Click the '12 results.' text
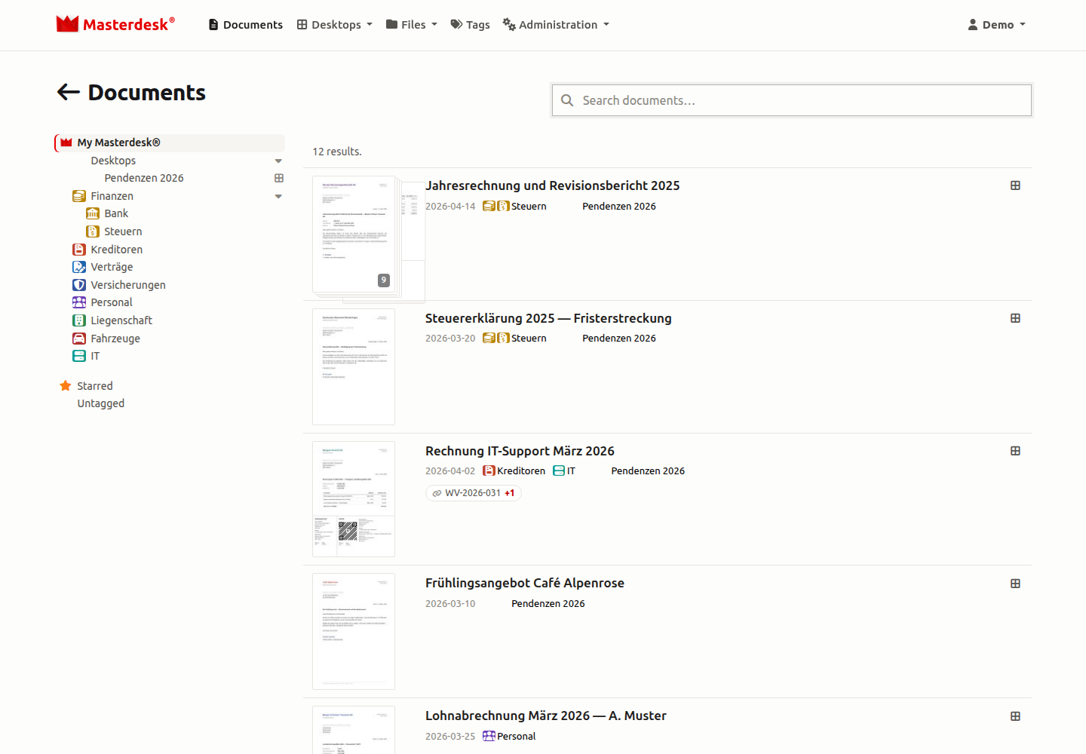The image size is (1086, 754). pyautogui.click(x=337, y=152)
